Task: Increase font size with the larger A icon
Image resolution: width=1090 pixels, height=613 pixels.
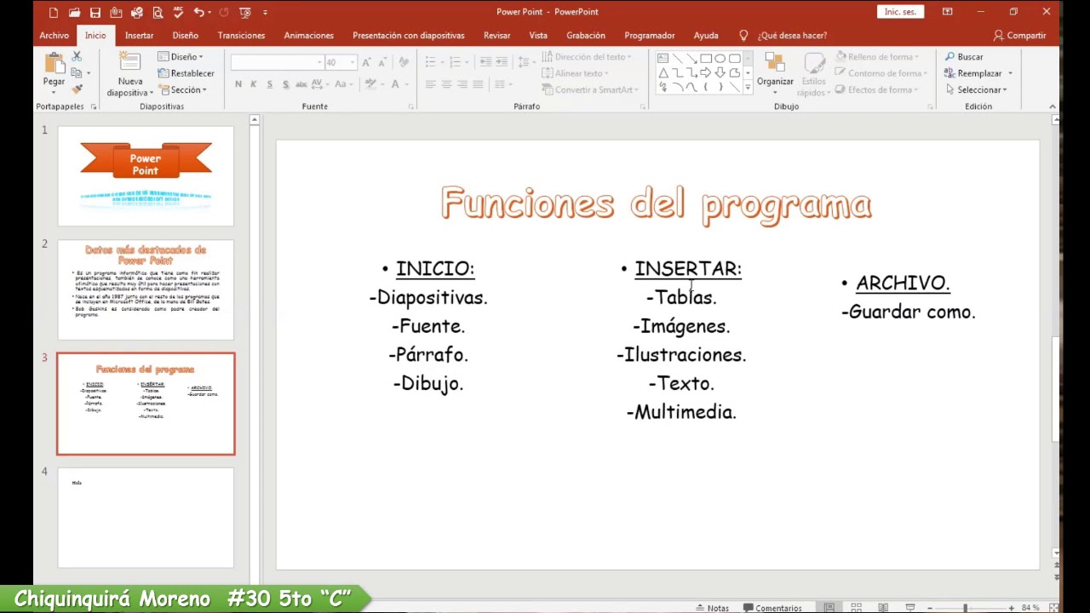Action: click(x=366, y=62)
